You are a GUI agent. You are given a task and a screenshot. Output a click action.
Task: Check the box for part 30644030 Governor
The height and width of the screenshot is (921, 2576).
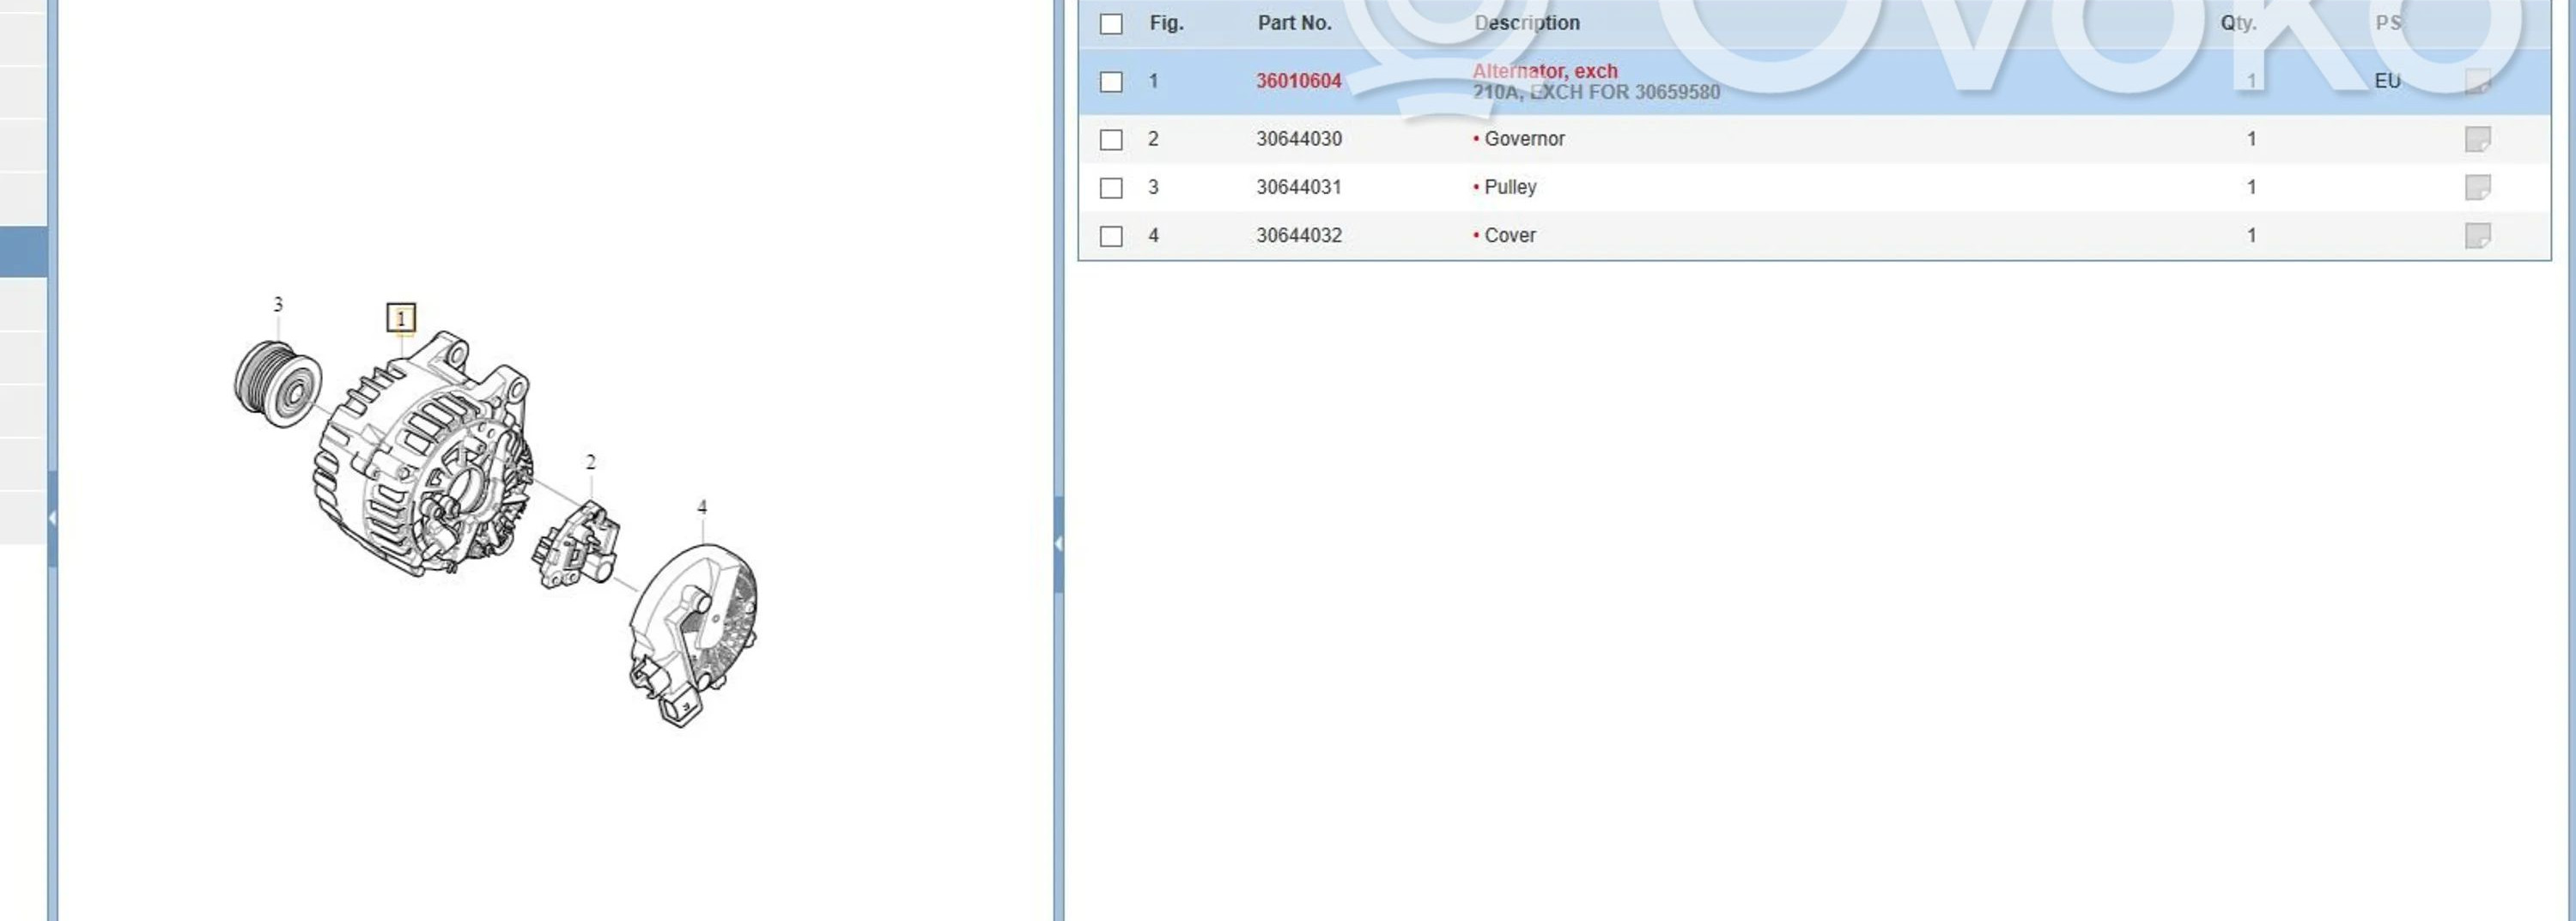pyautogui.click(x=1111, y=140)
